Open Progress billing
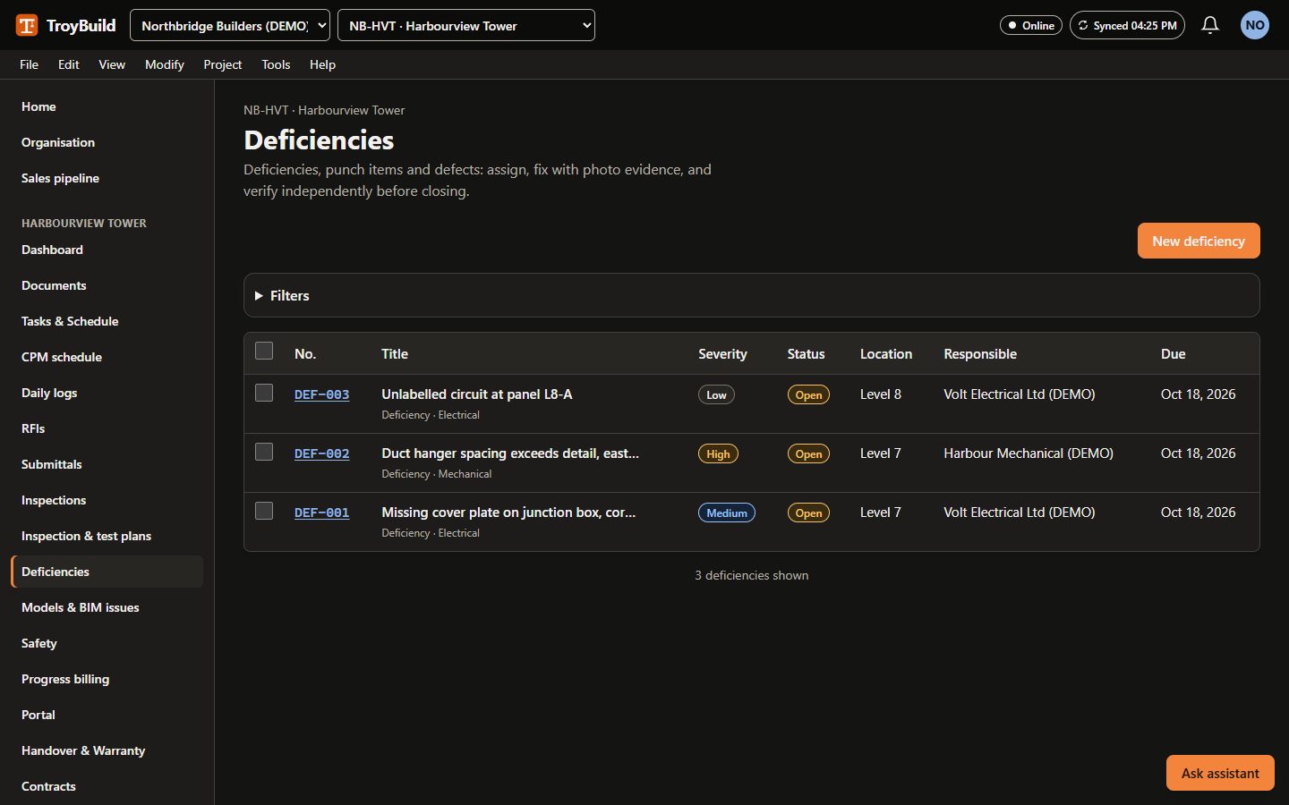The width and height of the screenshot is (1289, 805). (107, 679)
